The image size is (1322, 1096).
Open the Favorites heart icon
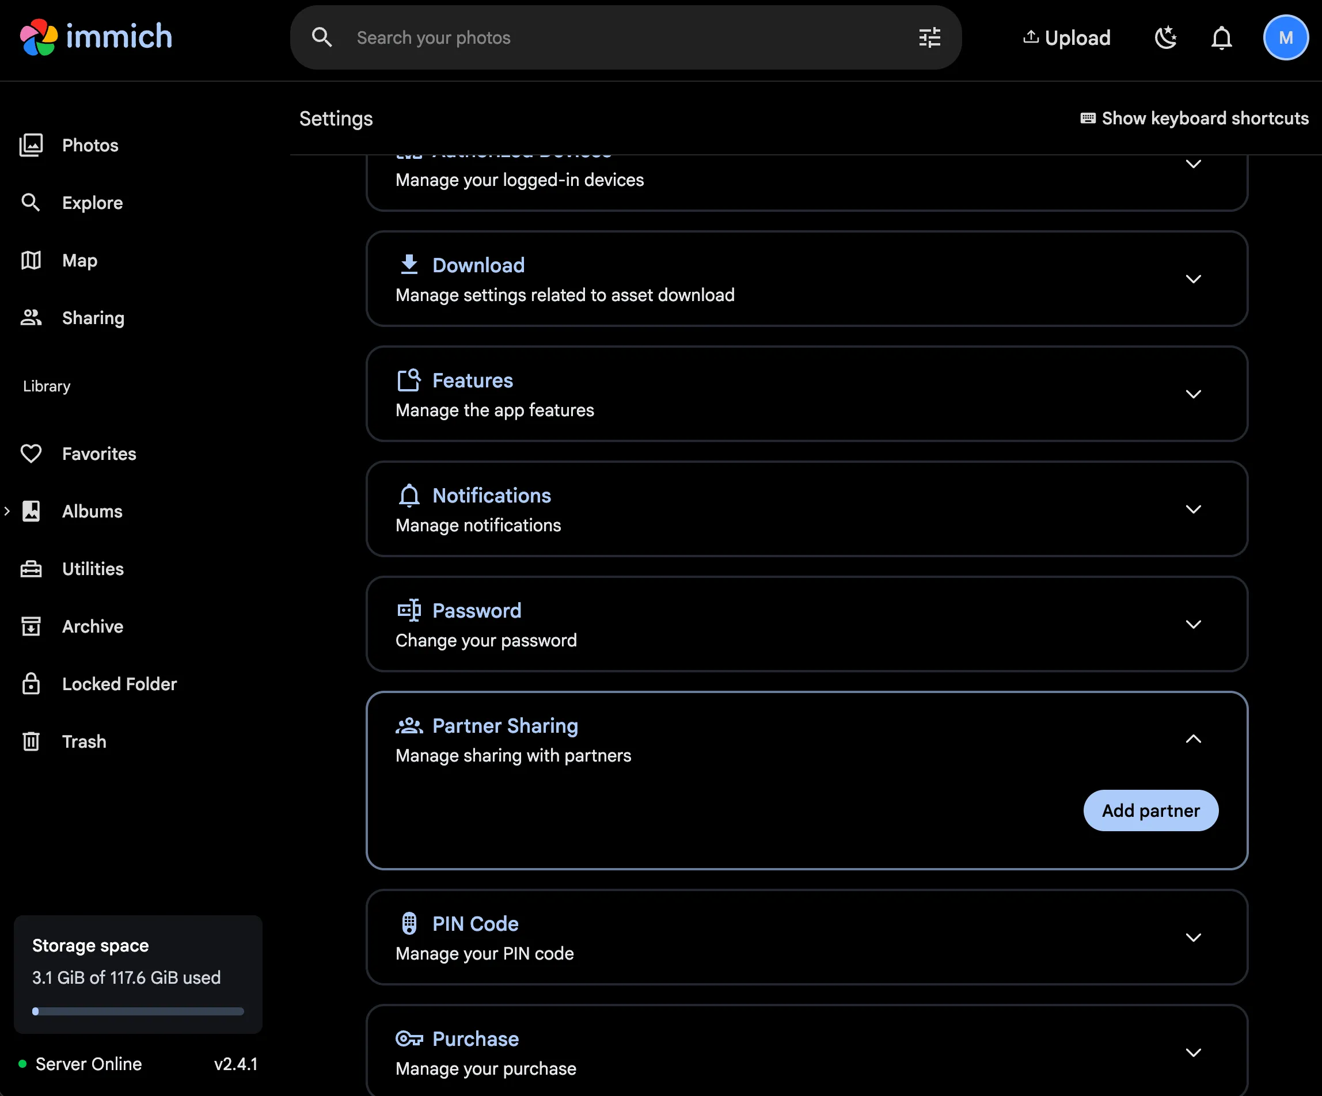(31, 454)
